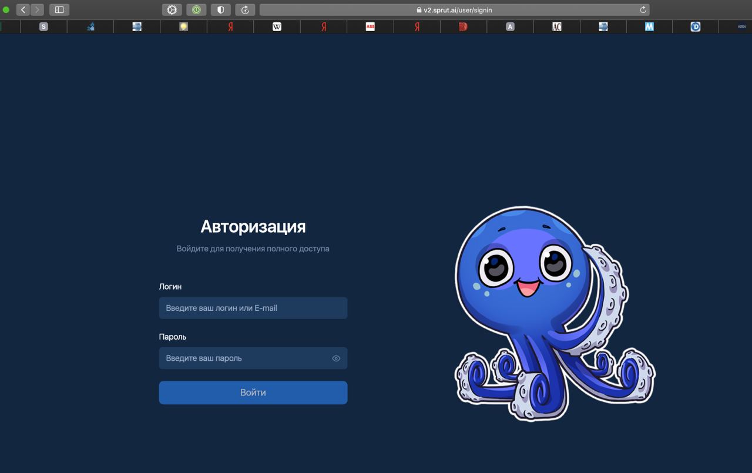
Task: Focus the Пароль password field
Action: click(253, 358)
